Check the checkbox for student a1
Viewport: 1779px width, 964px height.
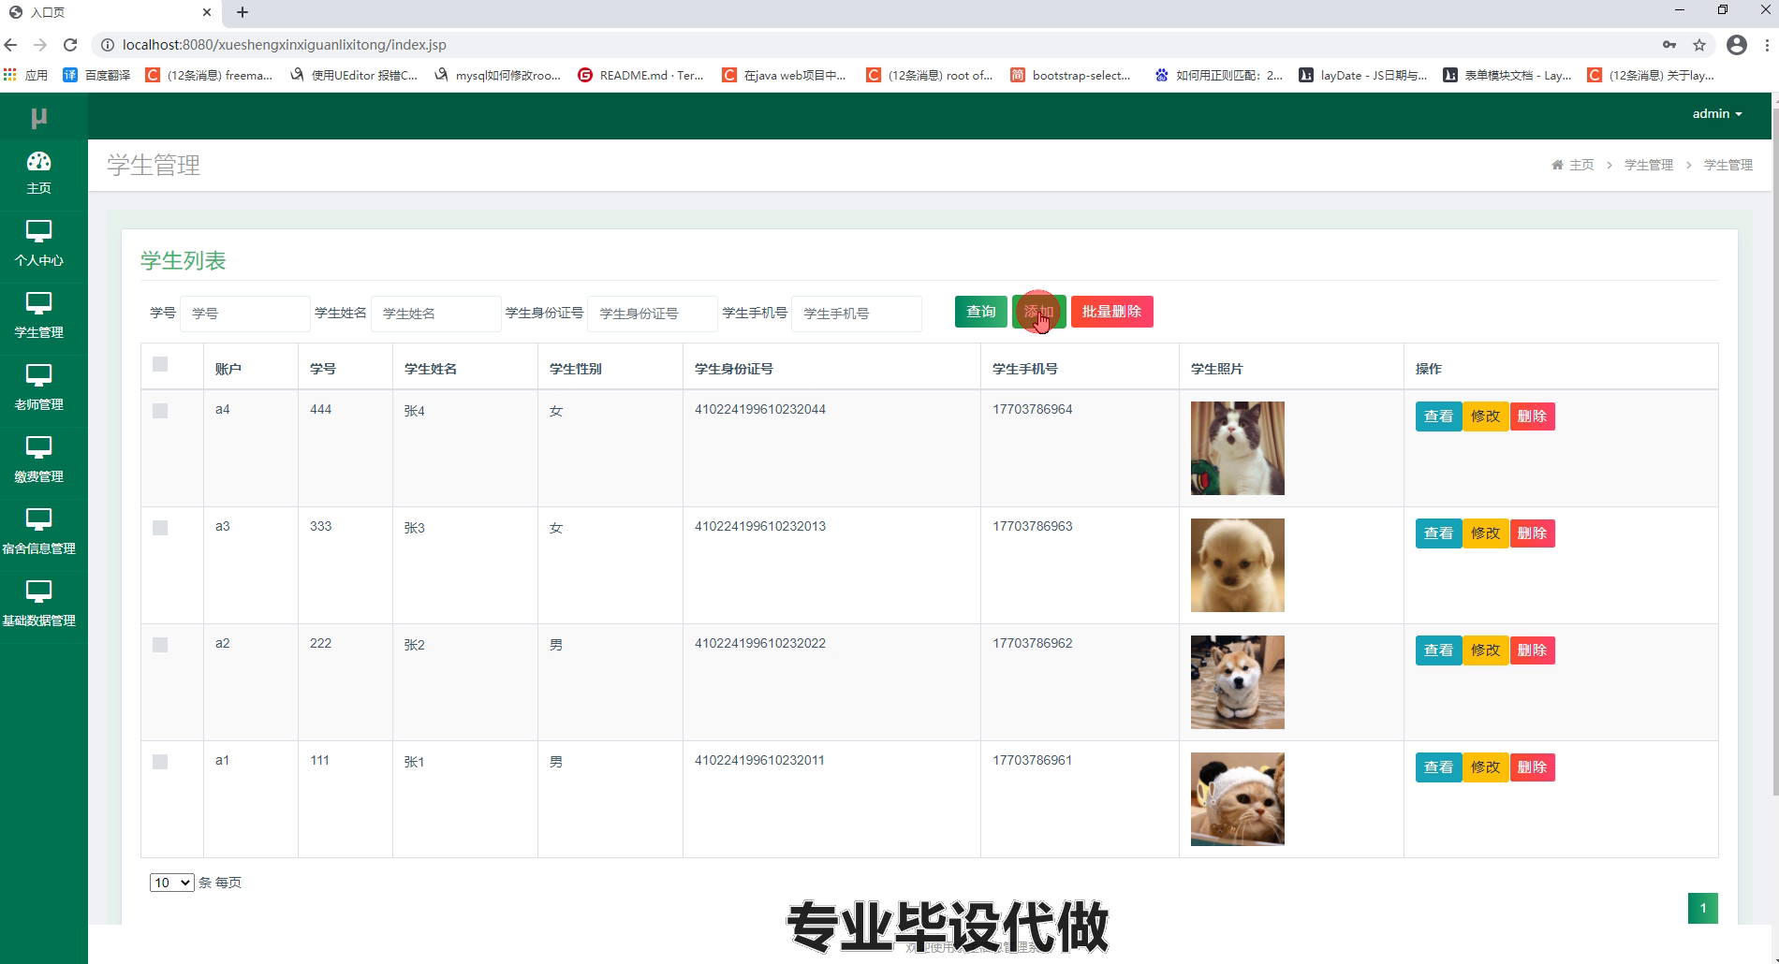point(160,762)
